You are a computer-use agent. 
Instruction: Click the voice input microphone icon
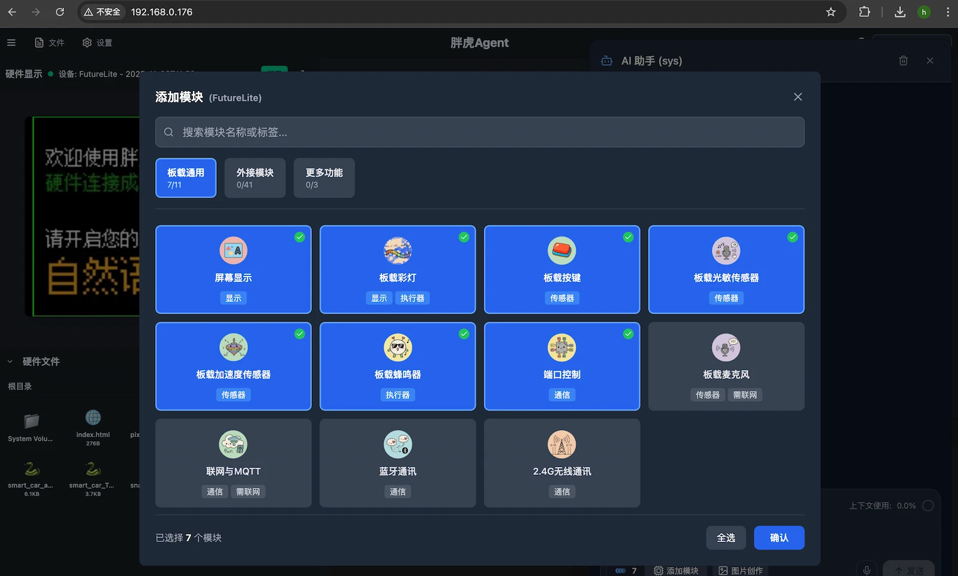point(866,569)
